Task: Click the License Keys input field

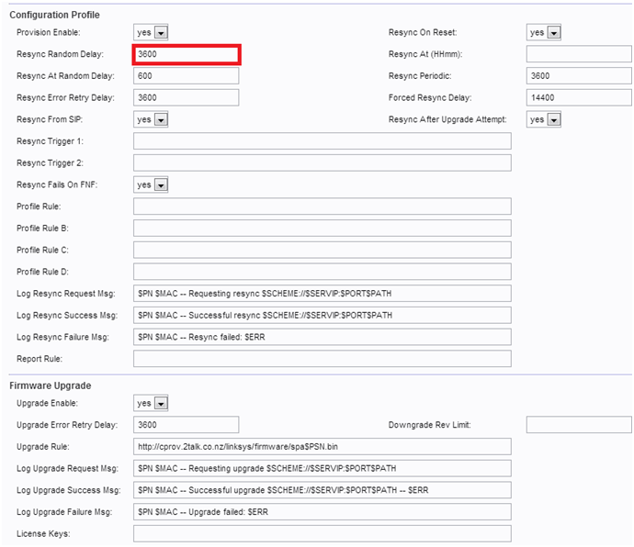Action: pos(322,533)
